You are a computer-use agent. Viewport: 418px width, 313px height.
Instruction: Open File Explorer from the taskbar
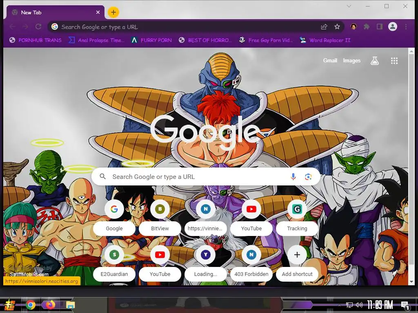[70, 305]
